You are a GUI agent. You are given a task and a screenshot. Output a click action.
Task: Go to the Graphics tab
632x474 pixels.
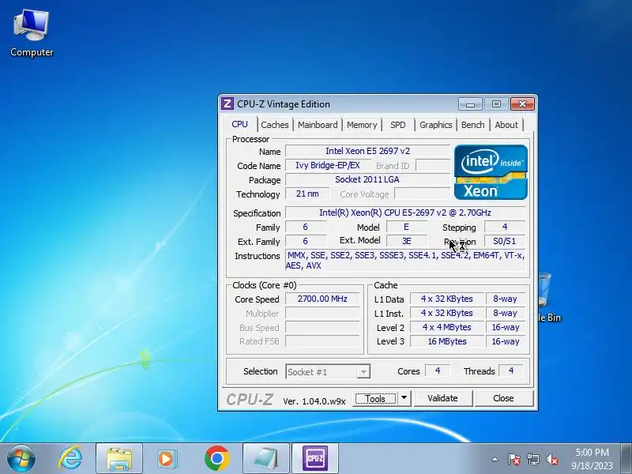[436, 125]
